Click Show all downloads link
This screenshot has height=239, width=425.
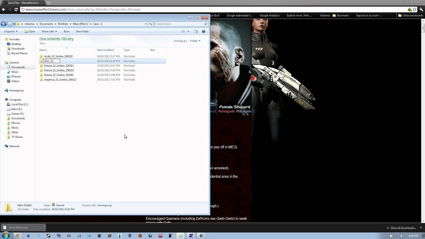403,228
